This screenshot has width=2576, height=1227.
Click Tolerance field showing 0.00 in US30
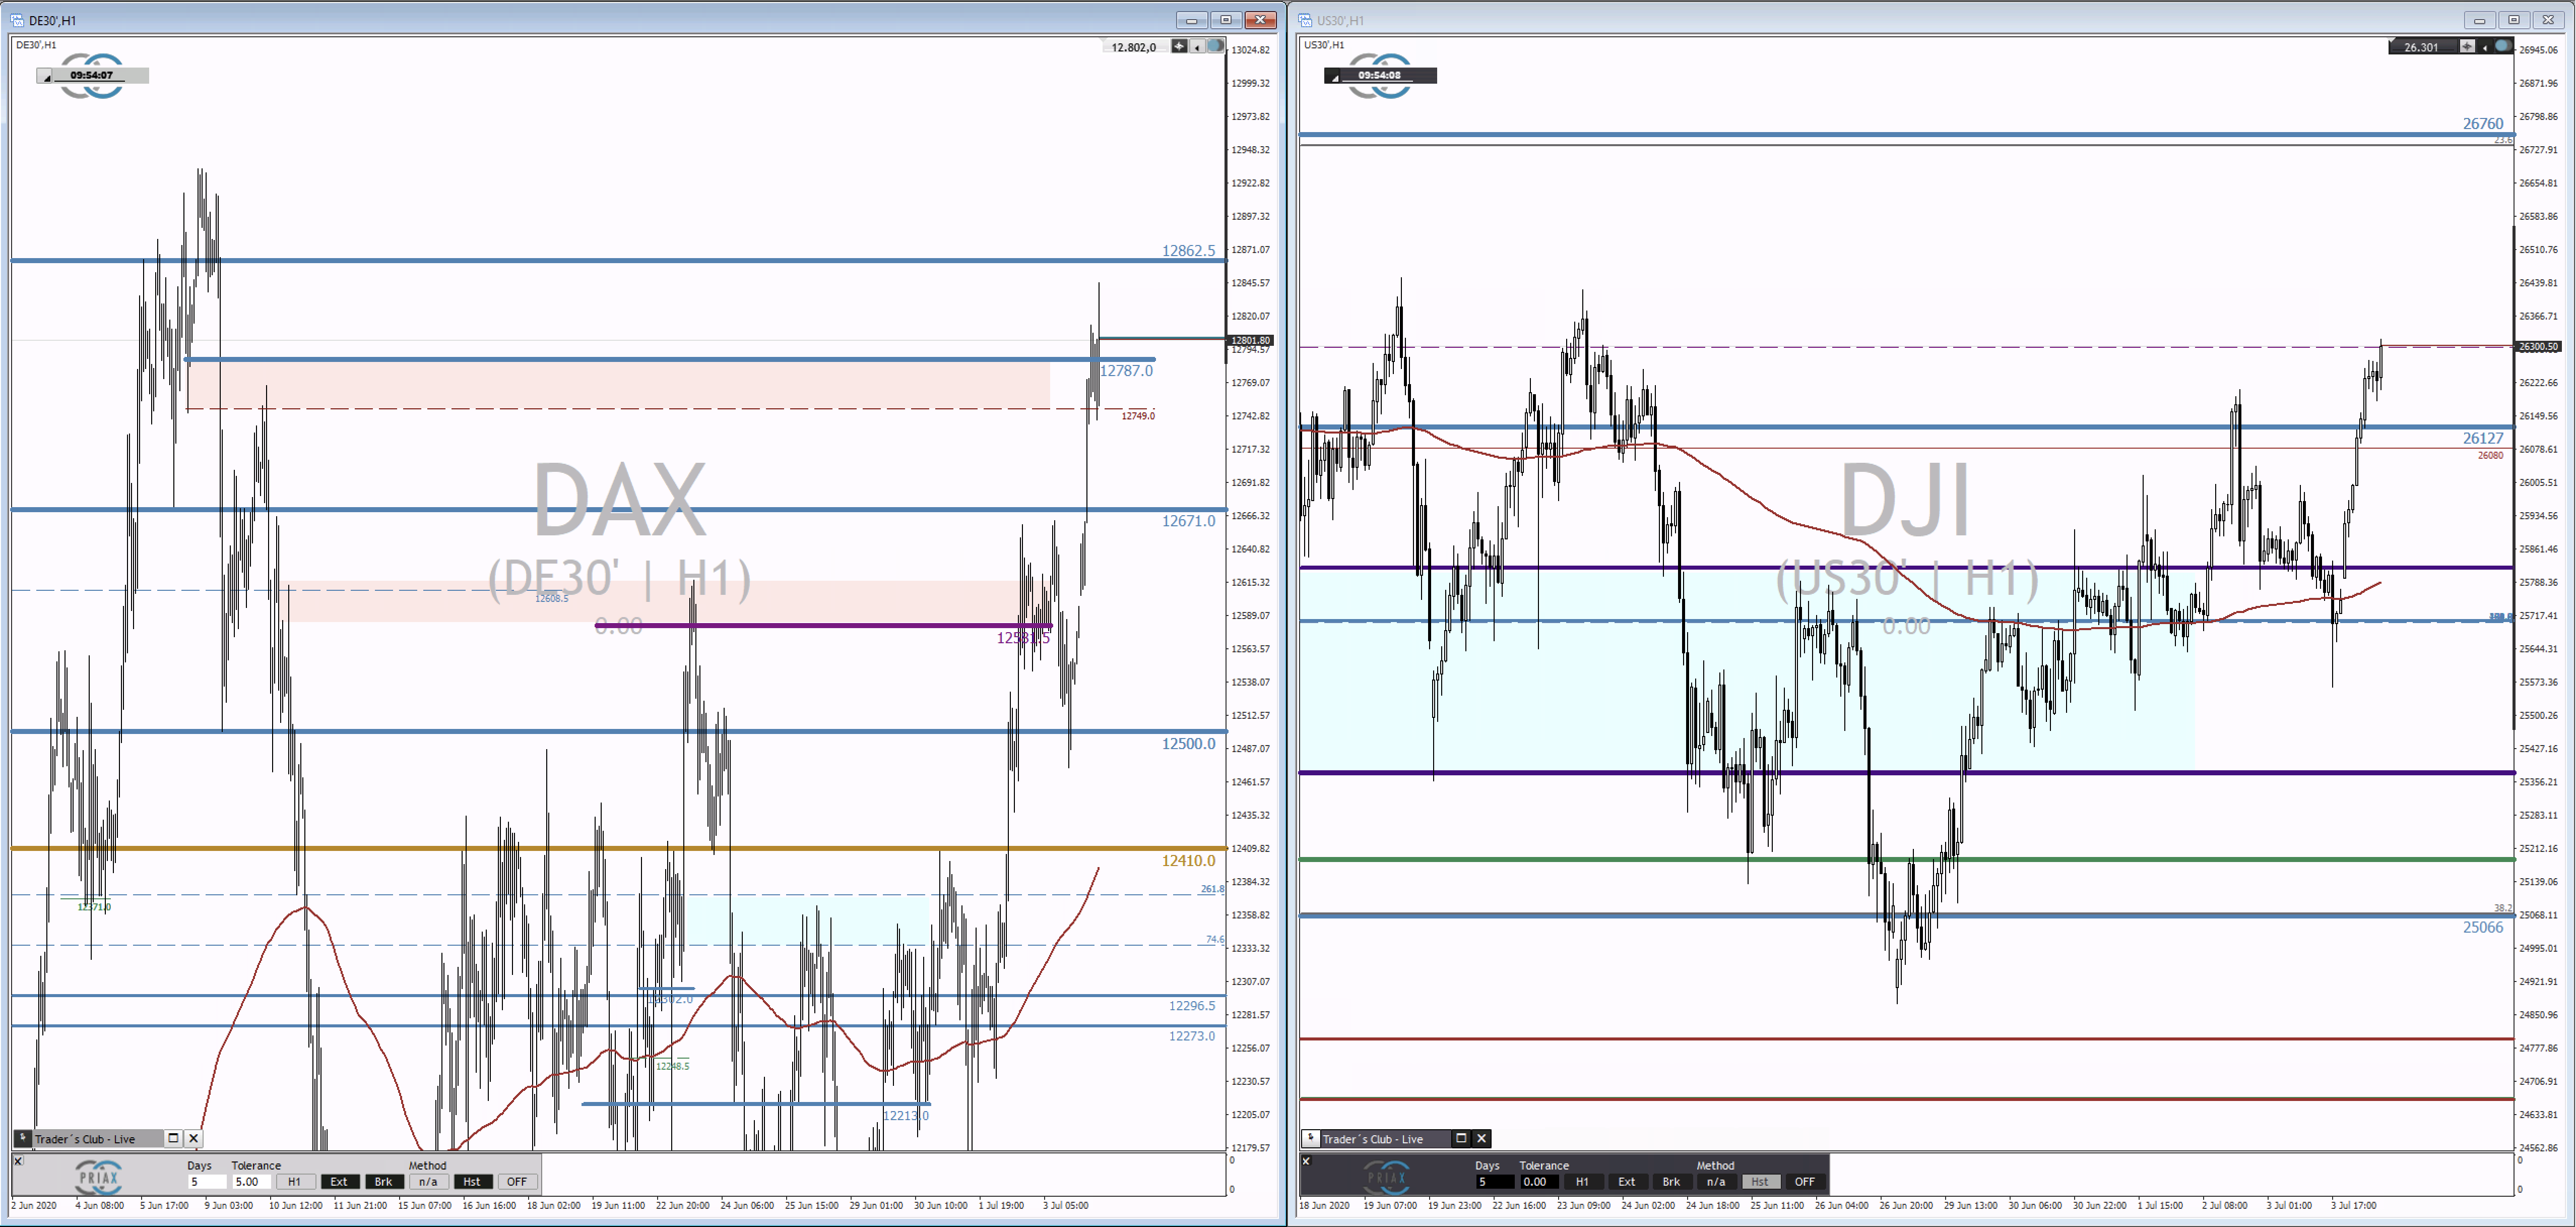point(1539,1182)
